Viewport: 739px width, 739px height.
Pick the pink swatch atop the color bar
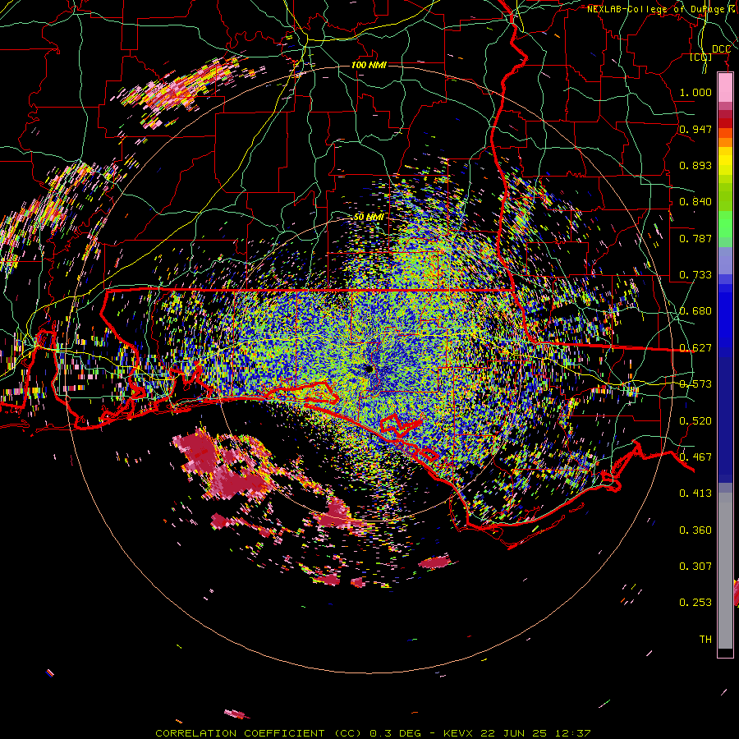(x=725, y=87)
